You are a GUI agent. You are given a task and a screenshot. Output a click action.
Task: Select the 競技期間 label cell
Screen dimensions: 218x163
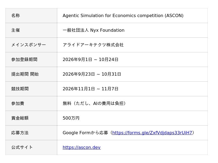(31, 89)
